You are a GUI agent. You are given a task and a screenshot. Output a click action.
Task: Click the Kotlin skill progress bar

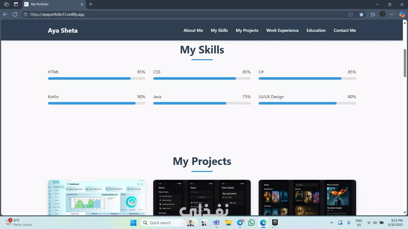click(x=97, y=103)
